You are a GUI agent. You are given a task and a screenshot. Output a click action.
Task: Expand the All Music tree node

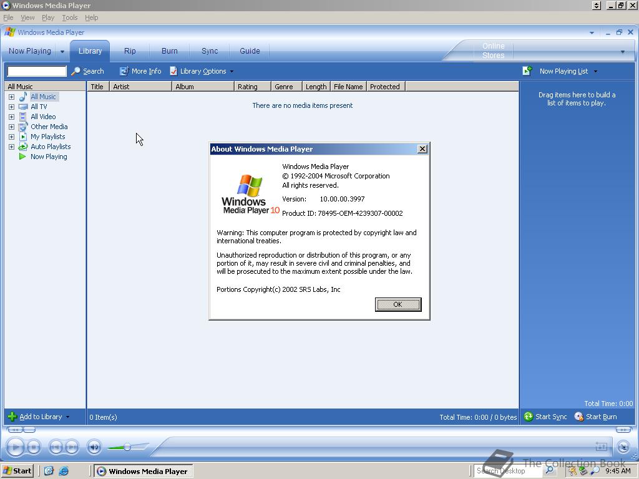pyautogui.click(x=11, y=97)
